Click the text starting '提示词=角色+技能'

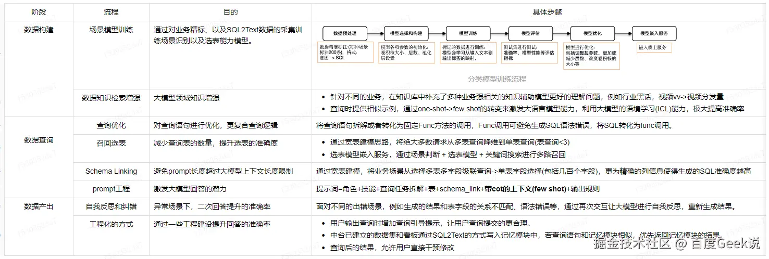458,189
